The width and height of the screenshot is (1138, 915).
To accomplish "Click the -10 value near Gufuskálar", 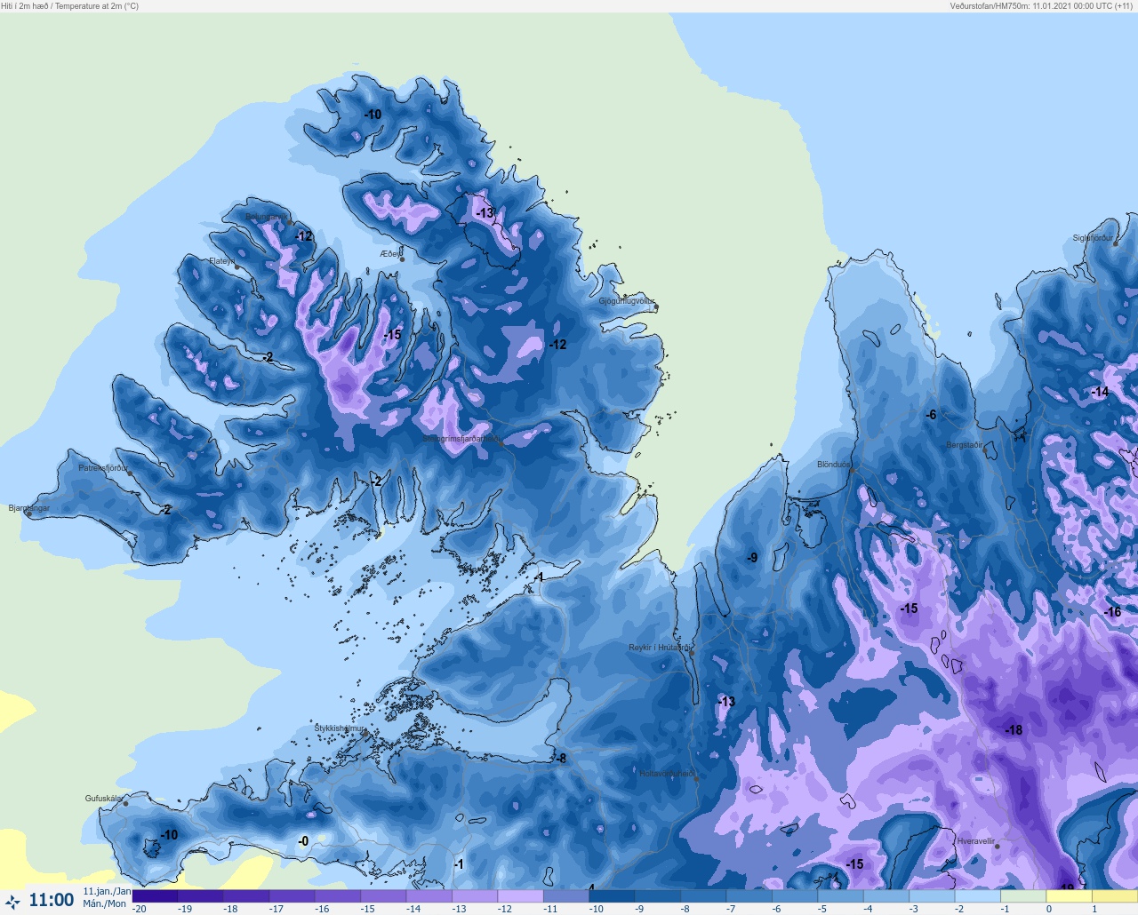I will point(169,835).
